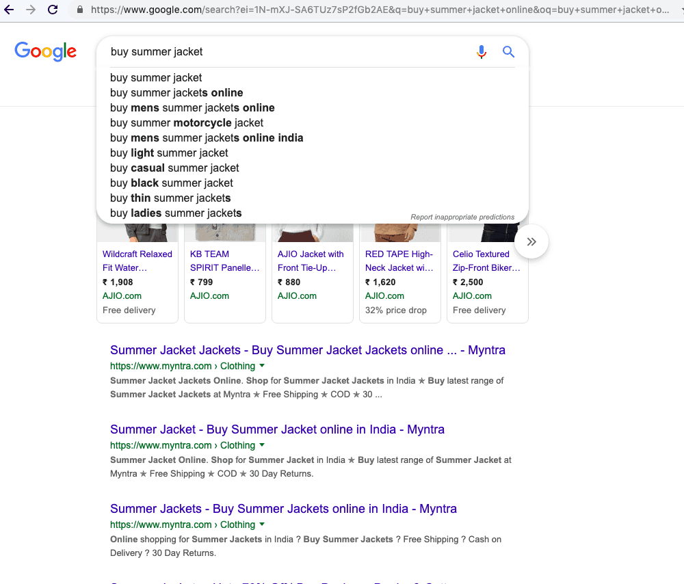This screenshot has height=584, width=684.
Task: Click 'Free delivery' on Wildcraft card
Action: point(129,310)
